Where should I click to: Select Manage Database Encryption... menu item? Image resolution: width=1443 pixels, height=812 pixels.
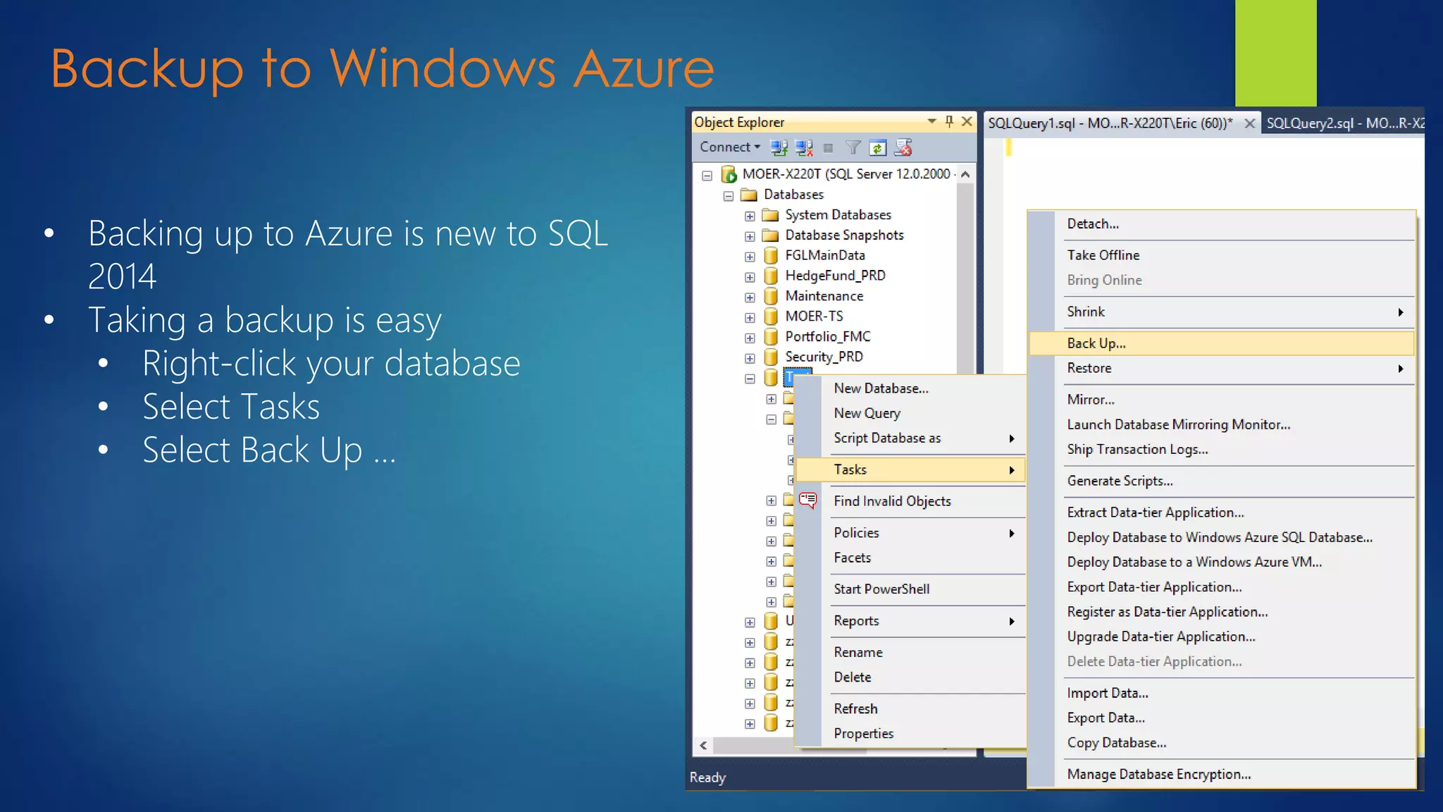coord(1222,774)
